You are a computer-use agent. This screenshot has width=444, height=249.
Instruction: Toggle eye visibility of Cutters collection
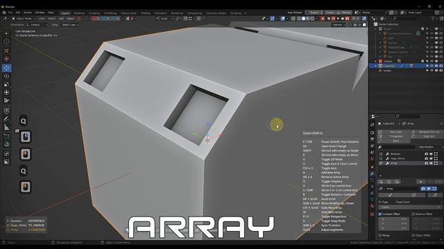coord(432,61)
